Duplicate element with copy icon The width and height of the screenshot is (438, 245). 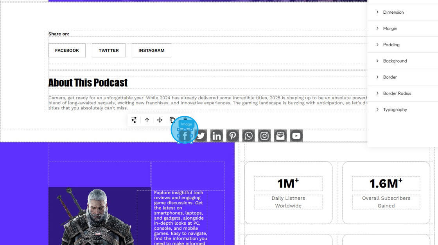172,120
